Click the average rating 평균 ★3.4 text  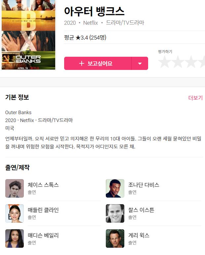tap(85, 38)
